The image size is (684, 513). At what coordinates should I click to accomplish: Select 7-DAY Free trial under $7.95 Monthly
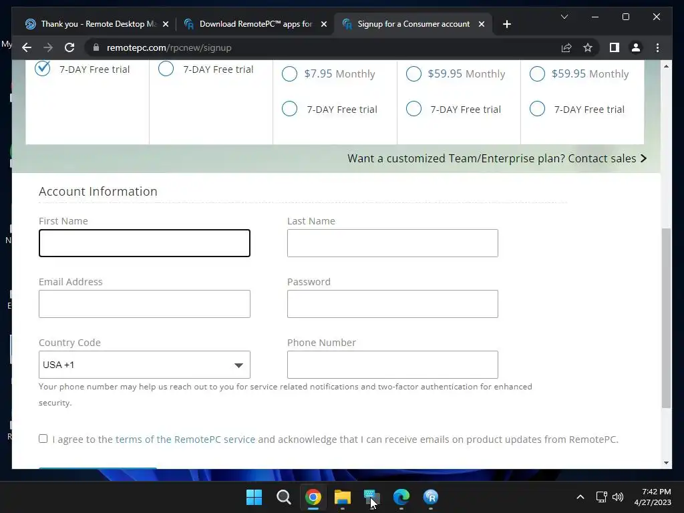point(290,109)
